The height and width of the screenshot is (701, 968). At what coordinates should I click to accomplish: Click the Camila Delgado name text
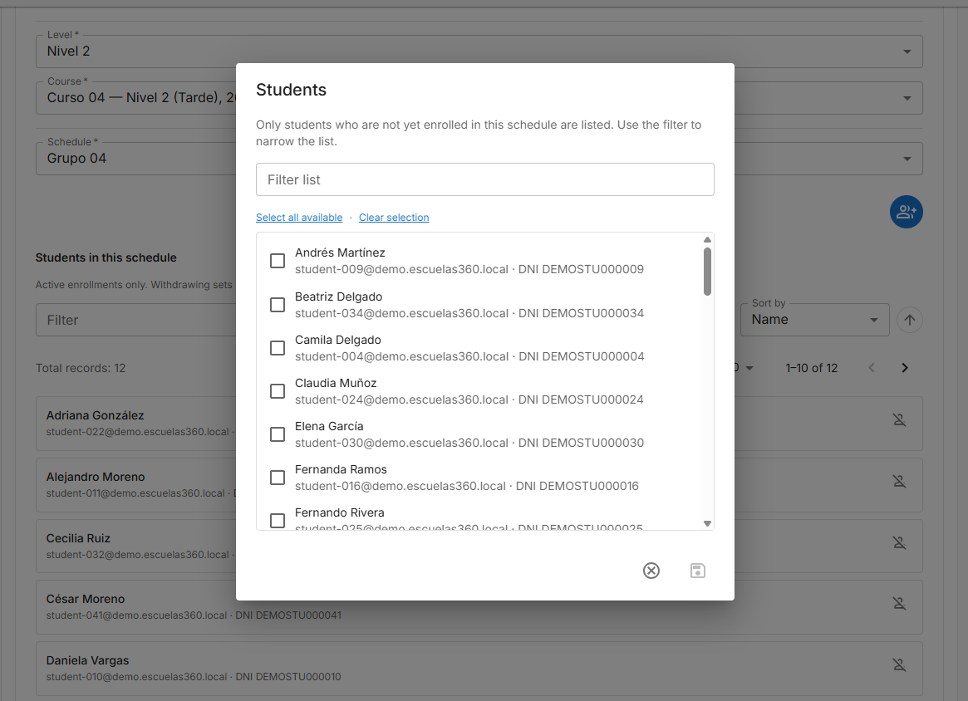click(338, 340)
